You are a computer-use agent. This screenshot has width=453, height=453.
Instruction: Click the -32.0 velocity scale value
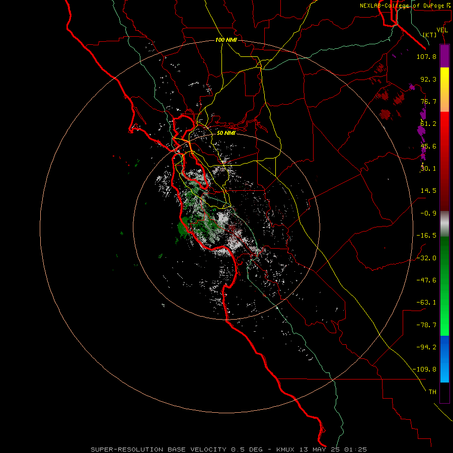[x=426, y=258]
